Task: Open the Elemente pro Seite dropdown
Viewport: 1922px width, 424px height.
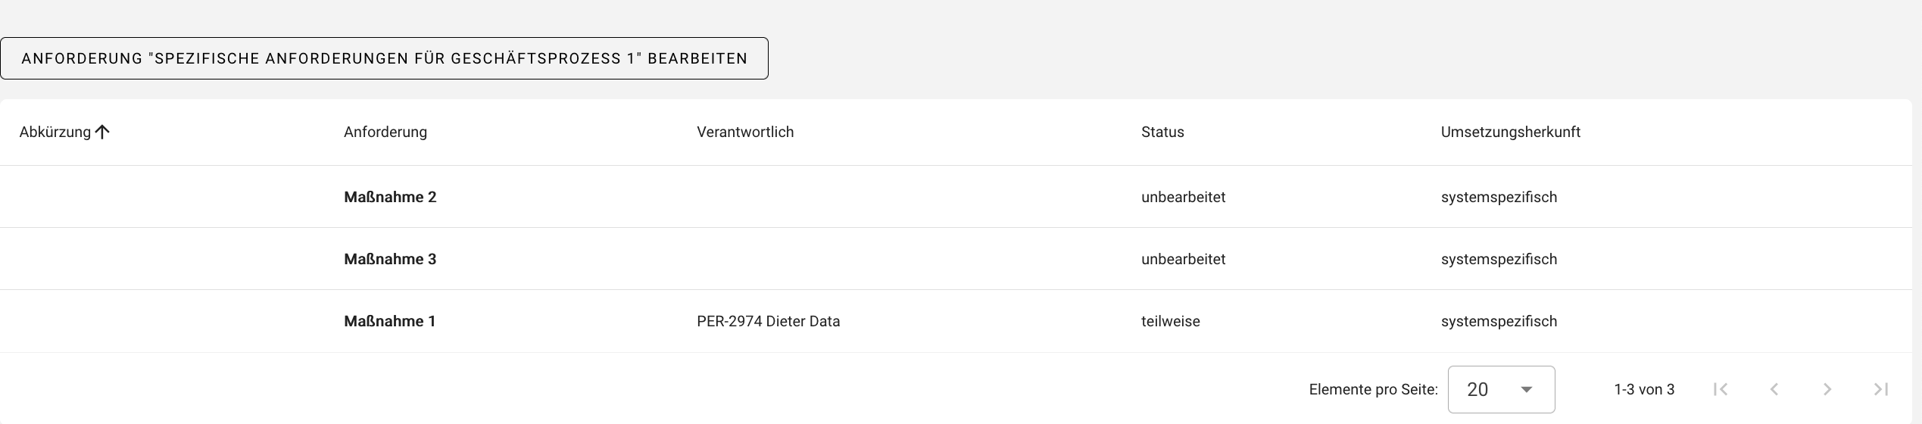Action: coord(1501,390)
